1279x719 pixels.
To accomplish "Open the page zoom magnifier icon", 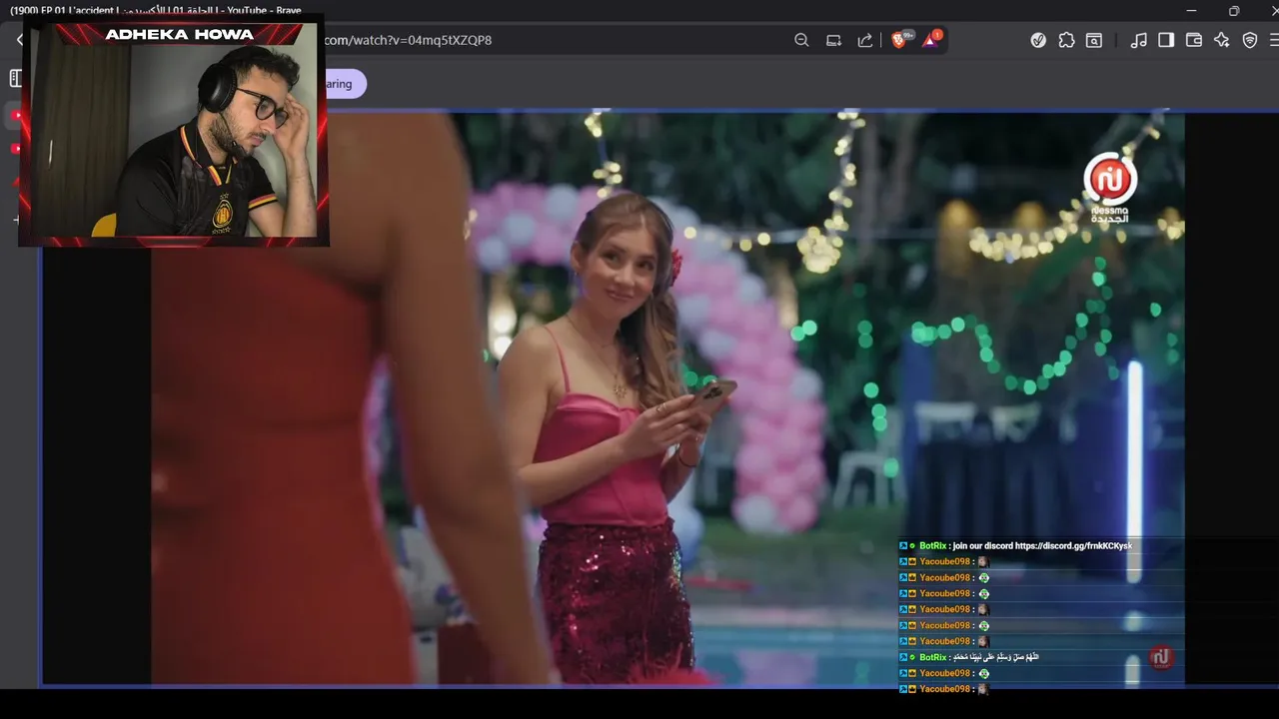I will click(x=801, y=40).
